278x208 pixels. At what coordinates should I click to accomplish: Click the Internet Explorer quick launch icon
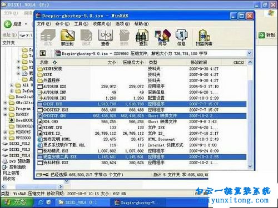(41, 202)
